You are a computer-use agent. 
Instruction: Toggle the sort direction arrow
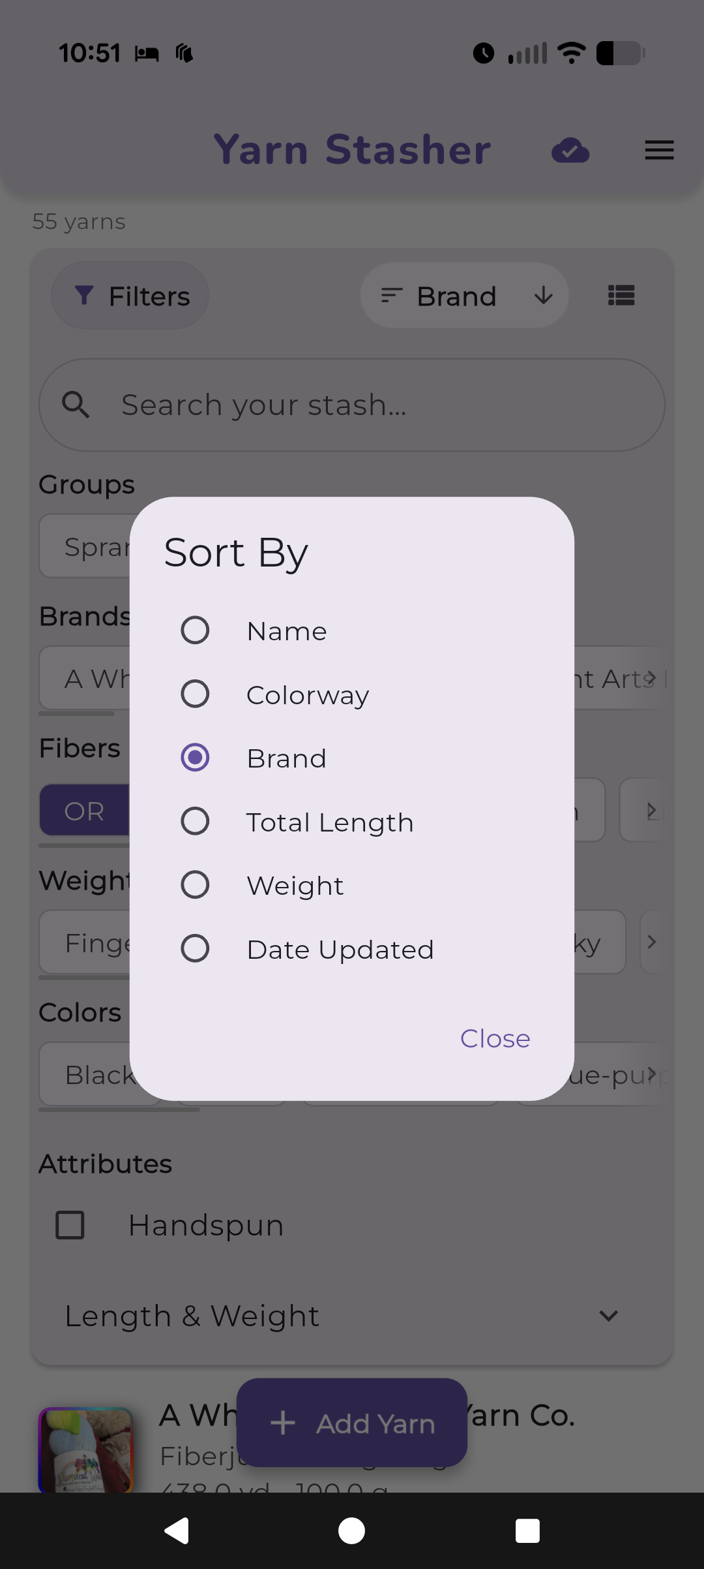coord(543,296)
